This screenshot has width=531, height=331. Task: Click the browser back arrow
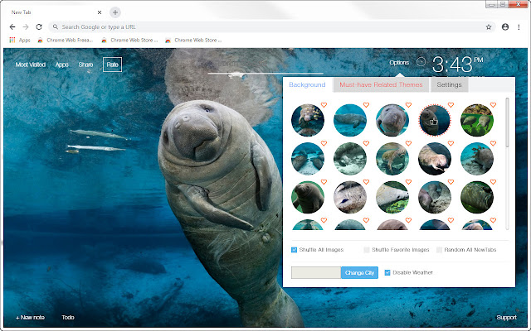click(12, 27)
